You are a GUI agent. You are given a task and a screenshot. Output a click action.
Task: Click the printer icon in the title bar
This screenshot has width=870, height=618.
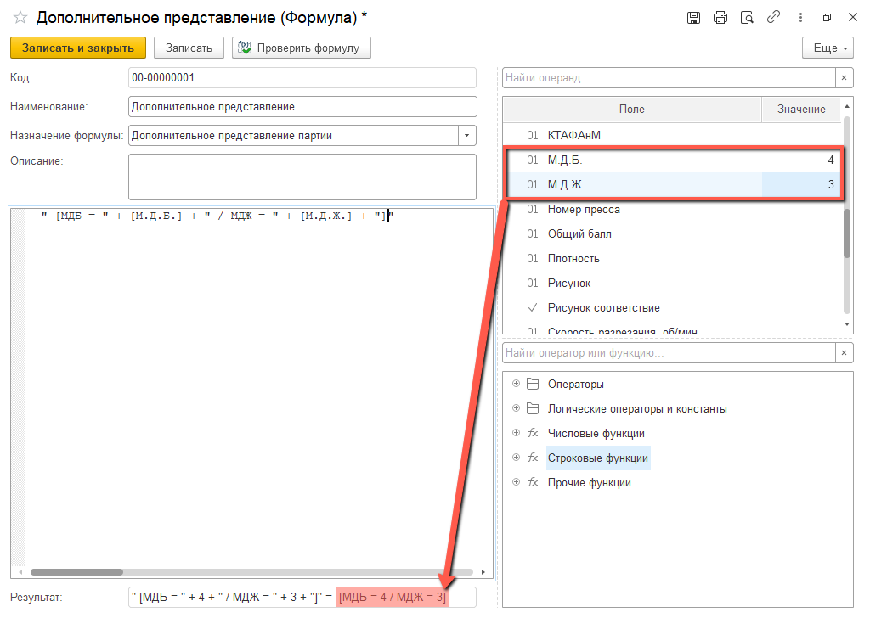720,18
